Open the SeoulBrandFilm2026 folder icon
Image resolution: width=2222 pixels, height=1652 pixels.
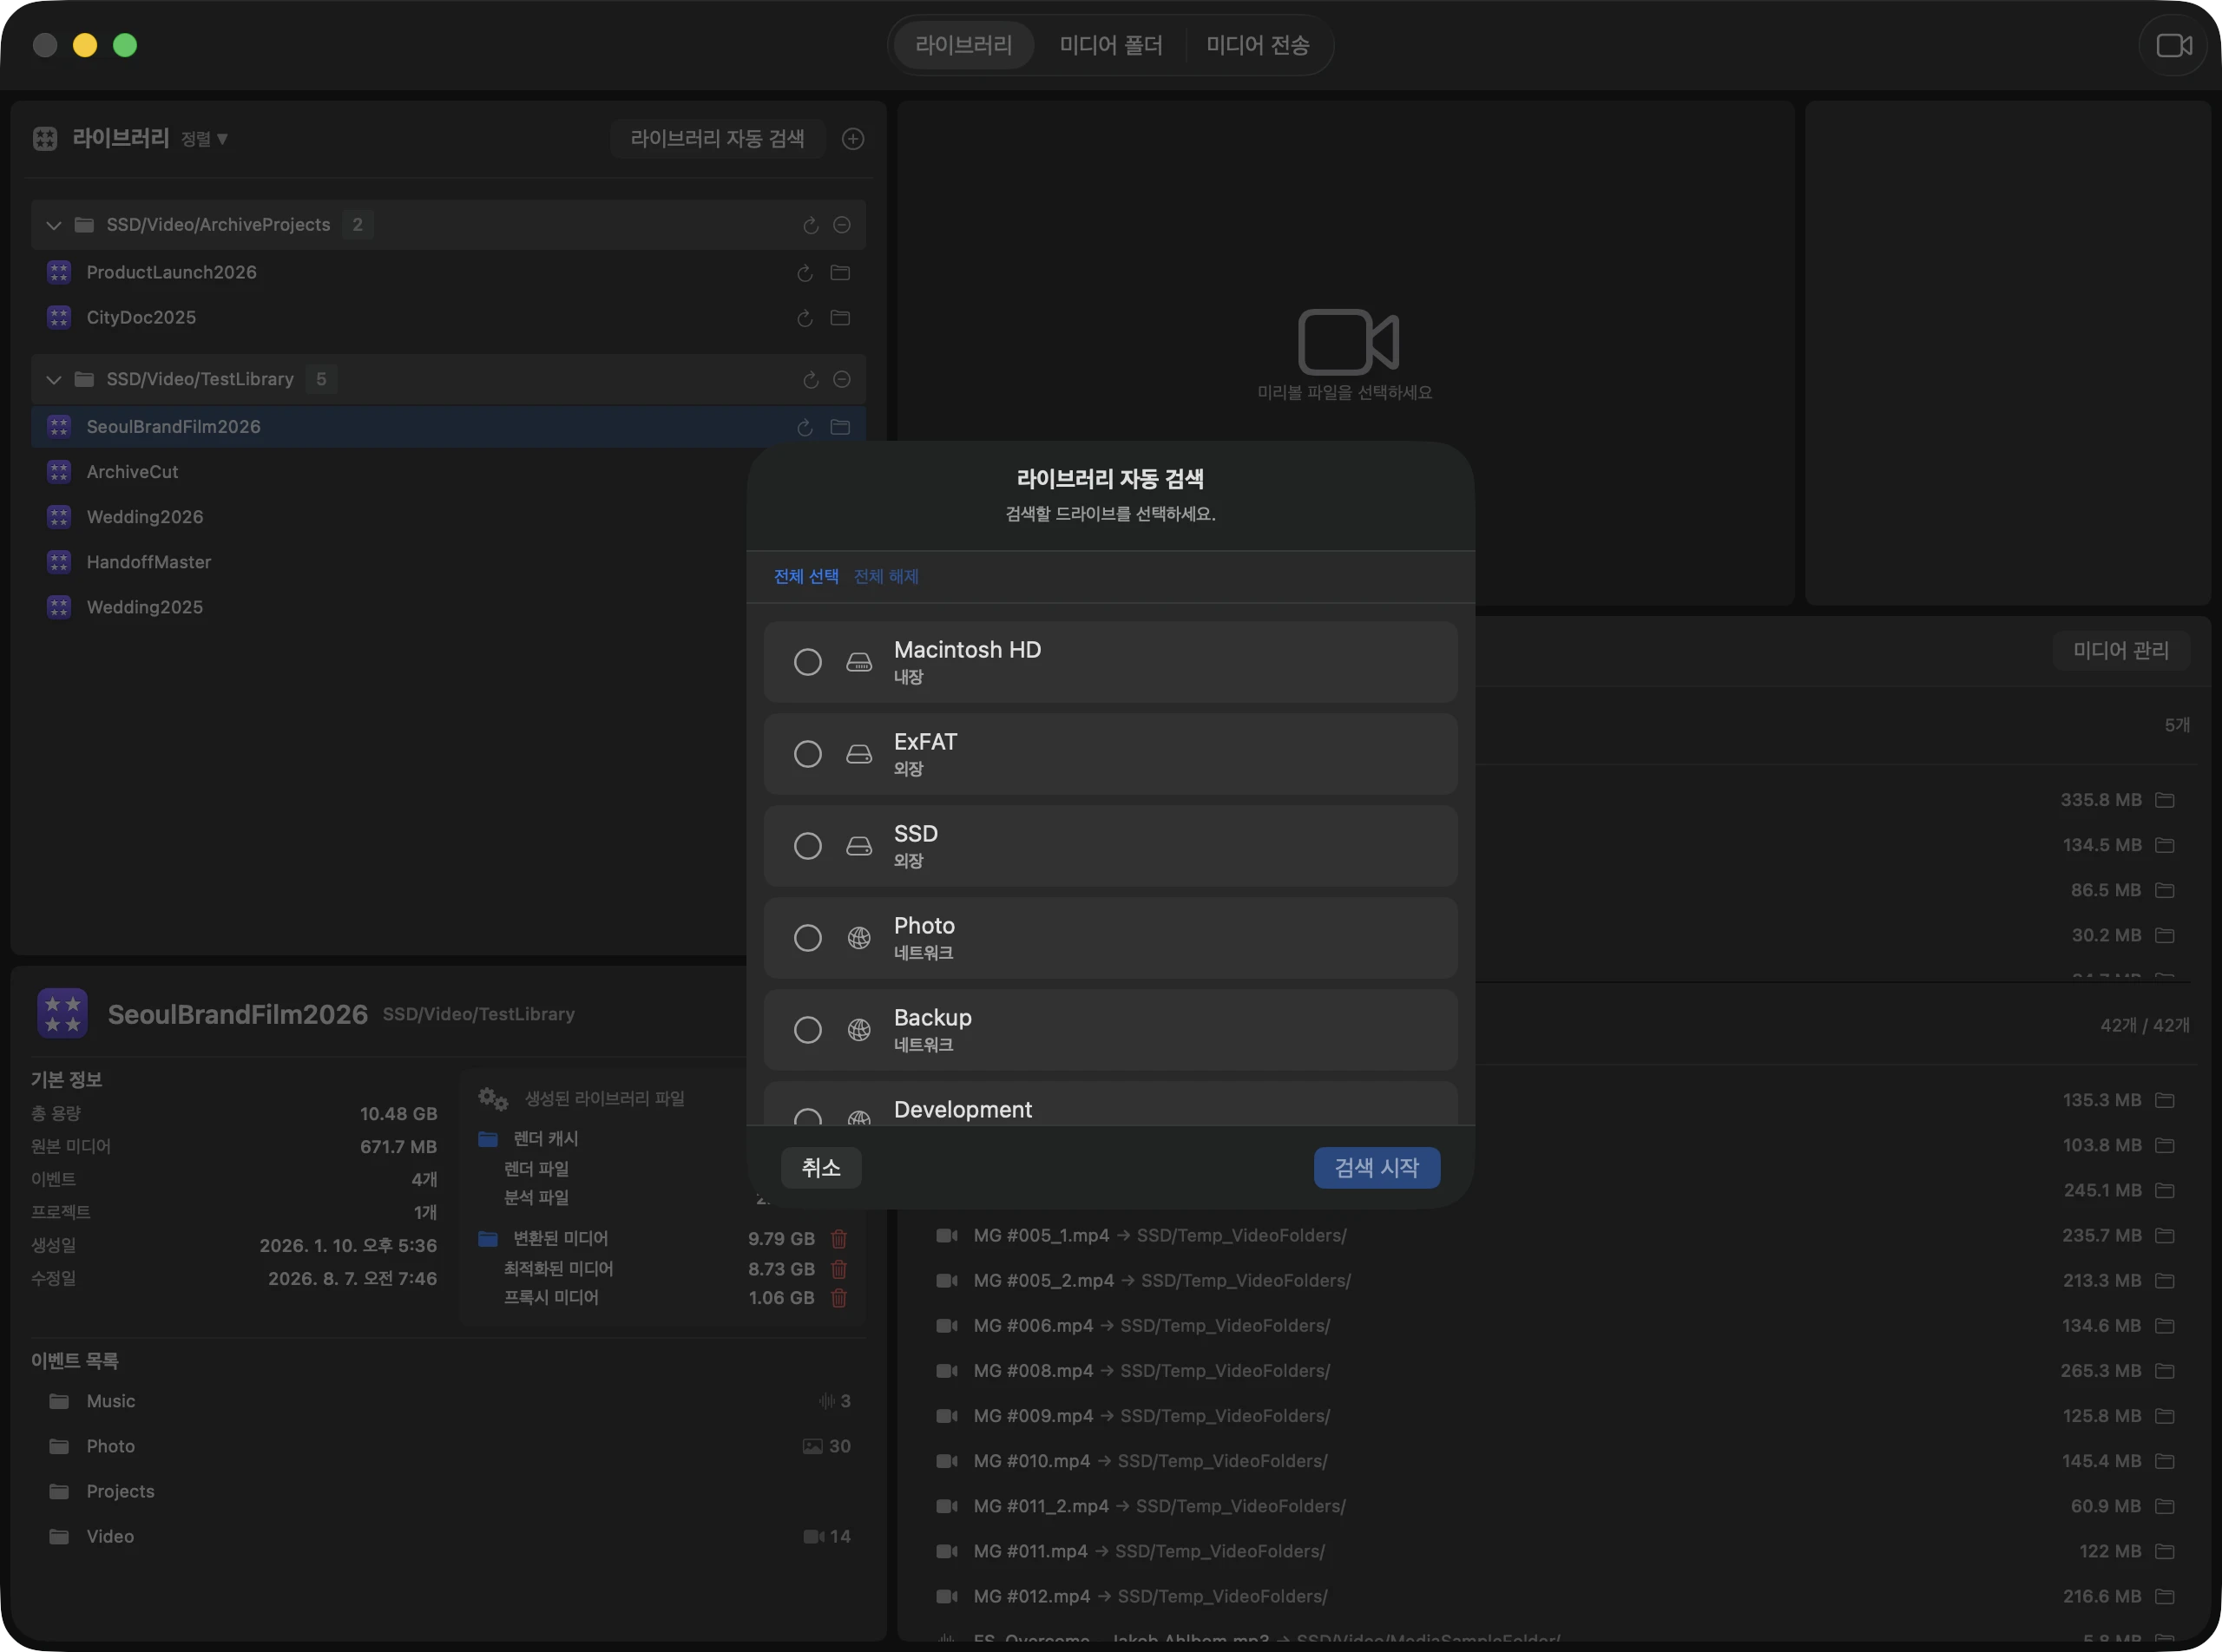coord(840,427)
